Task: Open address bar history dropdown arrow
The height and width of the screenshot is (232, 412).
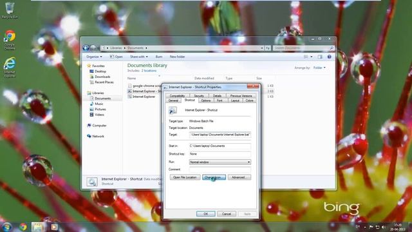Action: pyautogui.click(x=262, y=48)
